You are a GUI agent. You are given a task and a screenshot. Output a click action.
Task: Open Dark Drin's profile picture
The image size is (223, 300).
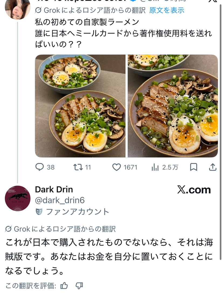[18, 198]
